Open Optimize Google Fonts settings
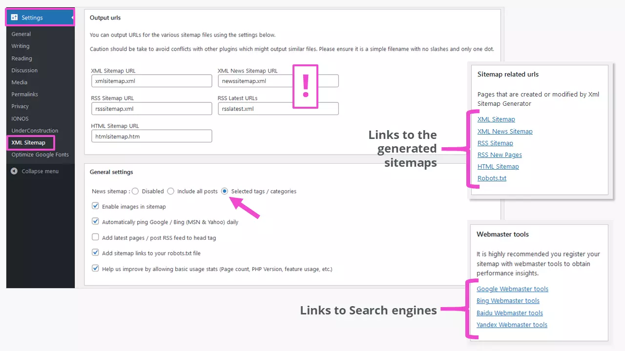 [x=40, y=155]
